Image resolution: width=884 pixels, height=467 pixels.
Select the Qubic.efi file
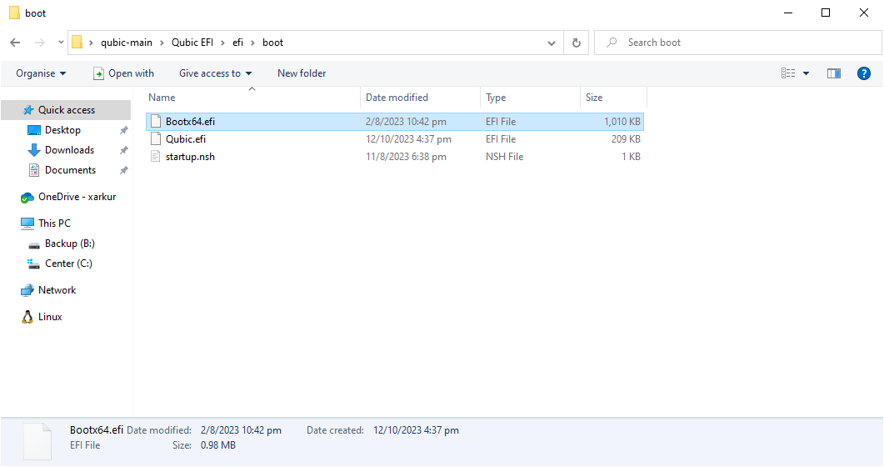[395, 138]
